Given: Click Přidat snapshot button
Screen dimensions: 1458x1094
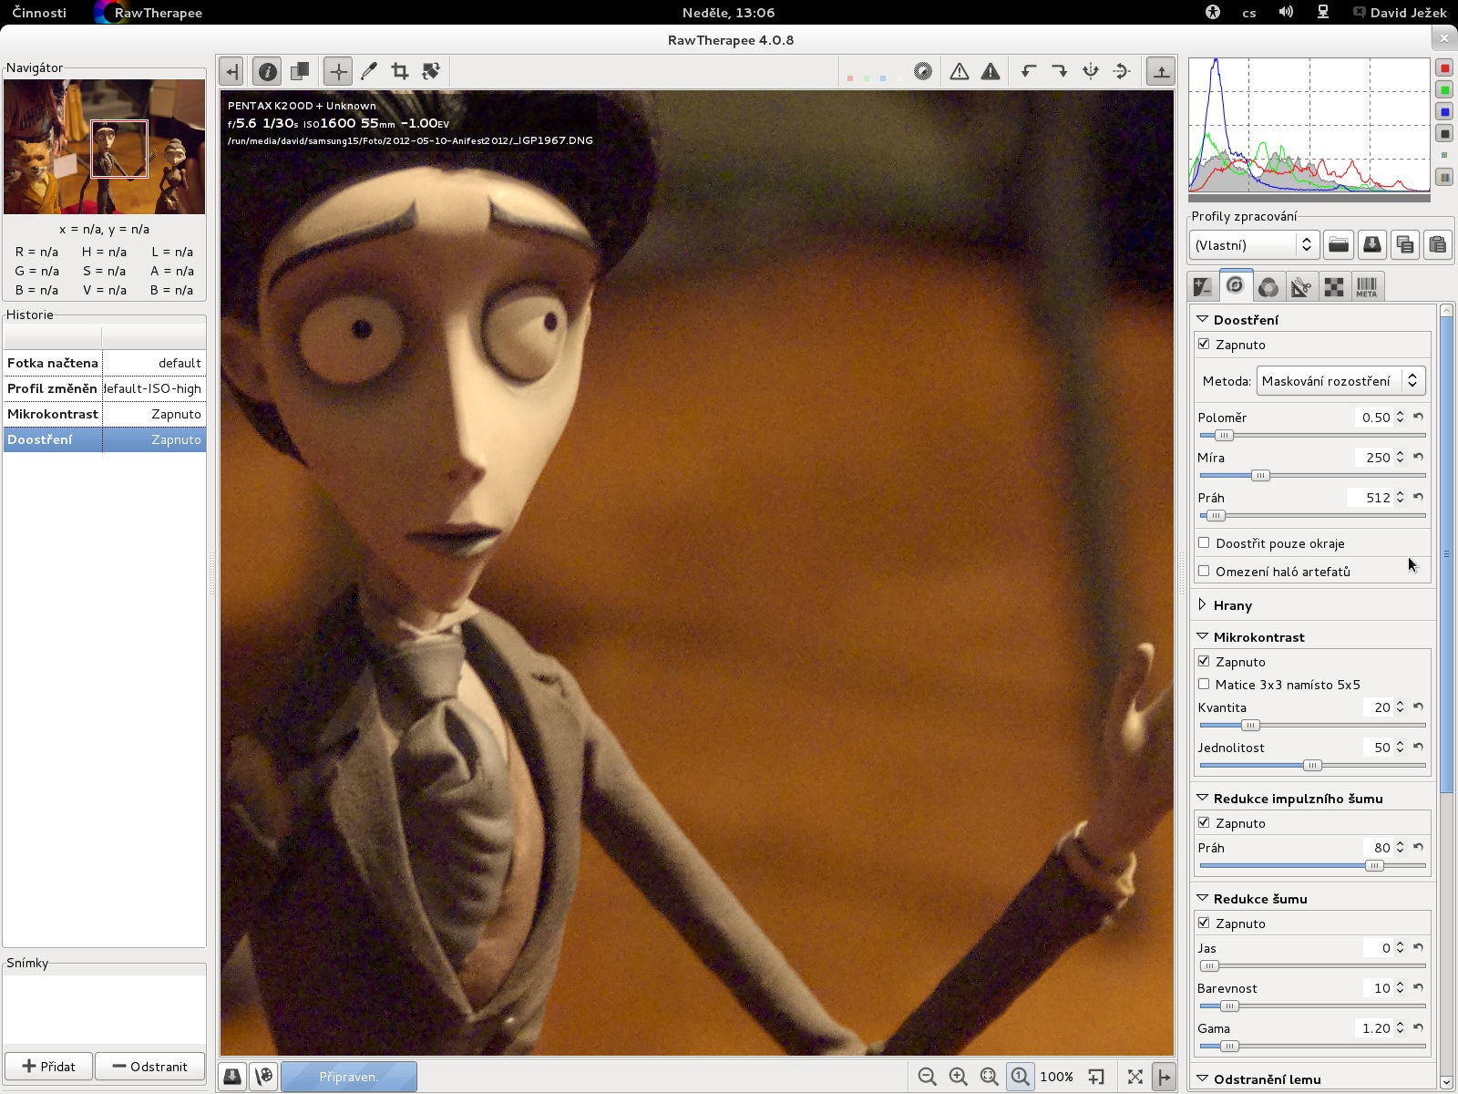Looking at the screenshot, I should coord(48,1067).
